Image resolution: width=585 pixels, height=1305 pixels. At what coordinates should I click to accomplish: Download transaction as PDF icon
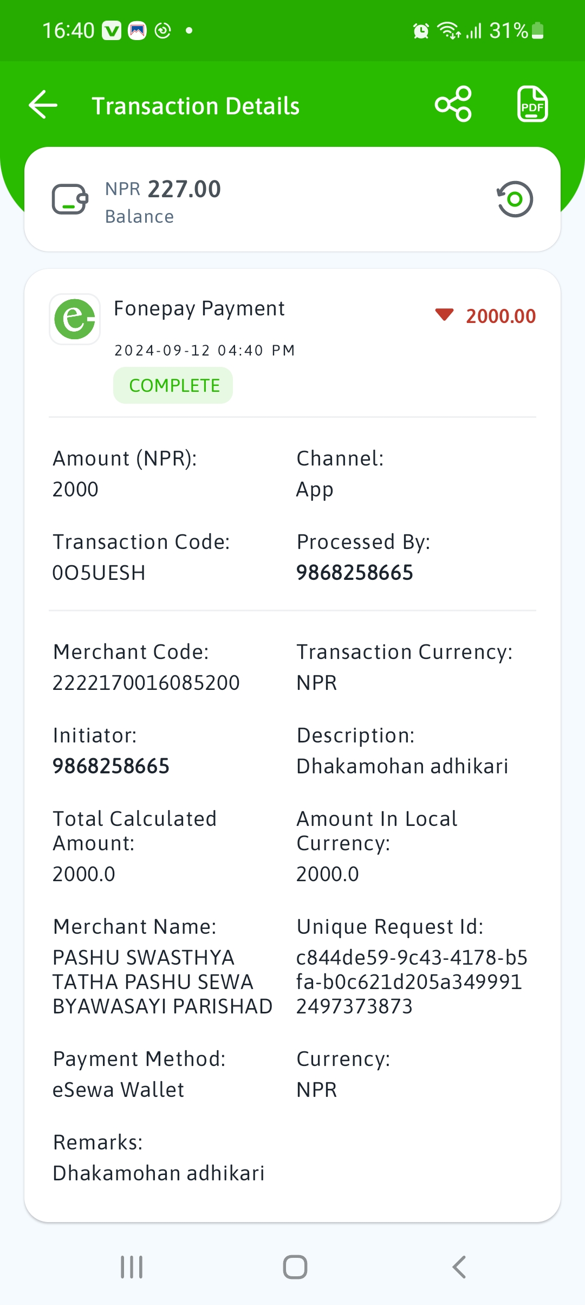532,104
